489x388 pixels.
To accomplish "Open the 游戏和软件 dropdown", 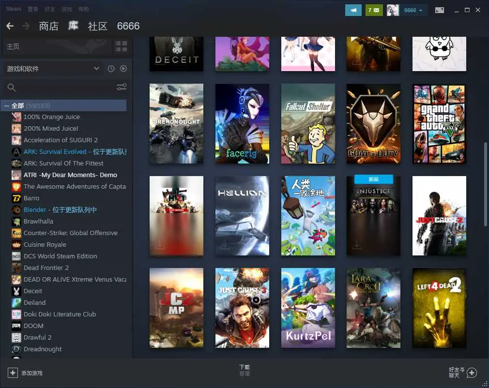I will [53, 69].
